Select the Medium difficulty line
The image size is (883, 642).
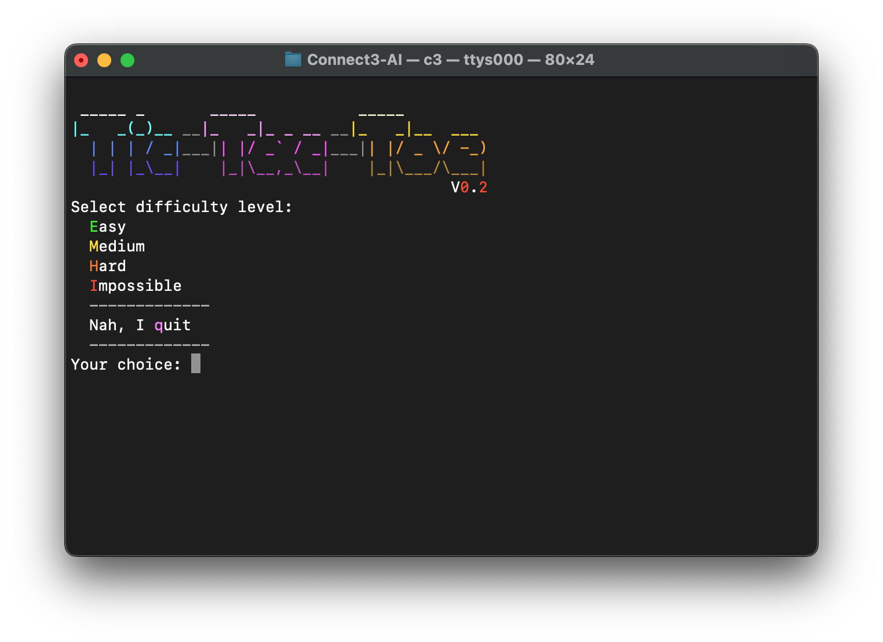pyautogui.click(x=117, y=246)
